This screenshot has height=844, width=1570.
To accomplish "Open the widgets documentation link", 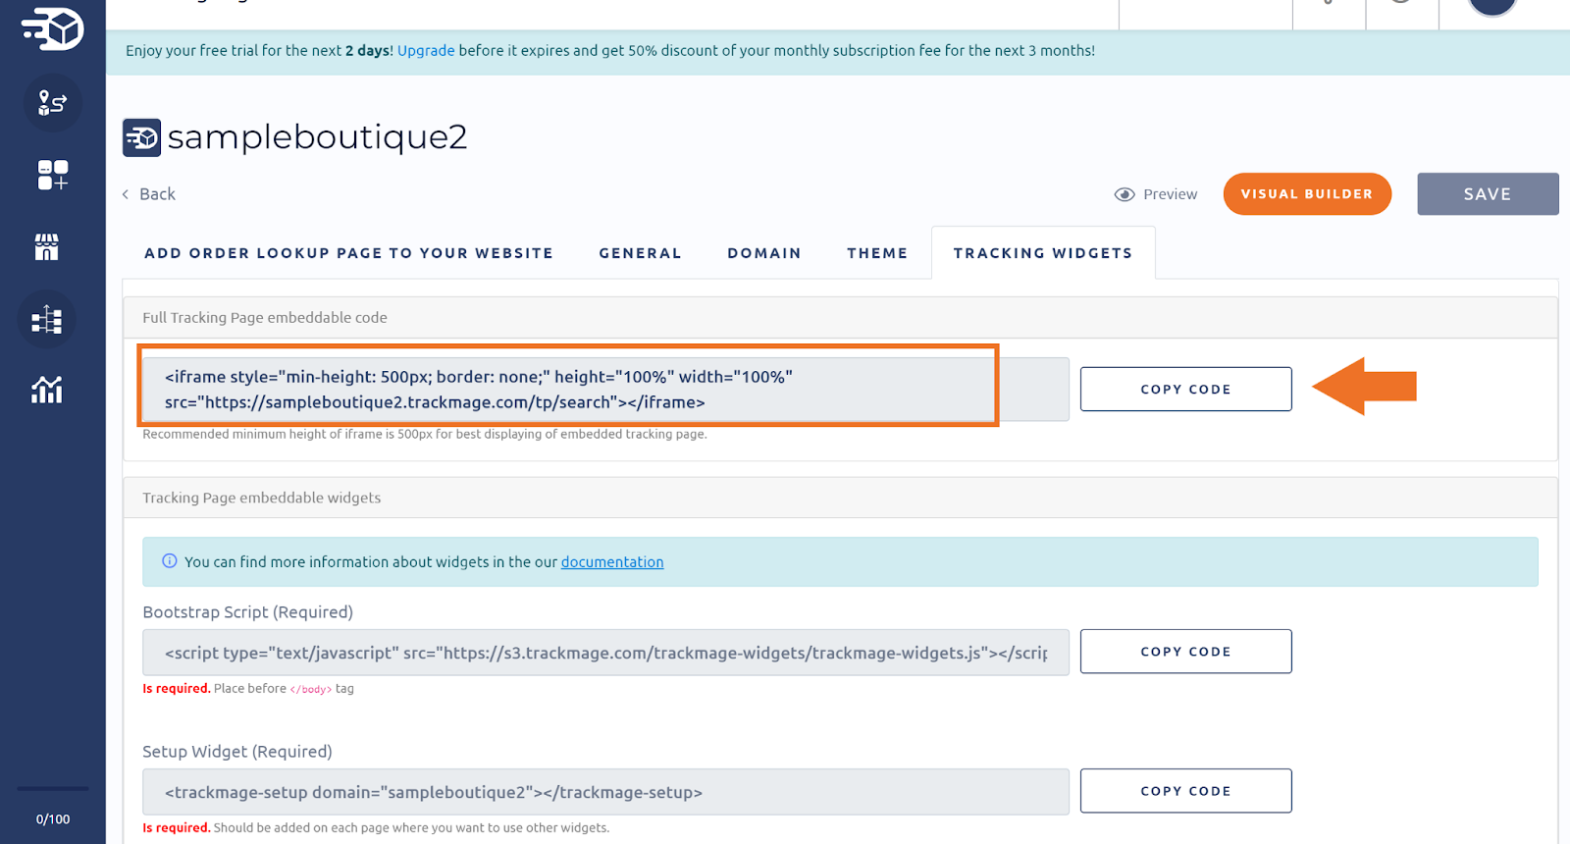I will point(612,562).
